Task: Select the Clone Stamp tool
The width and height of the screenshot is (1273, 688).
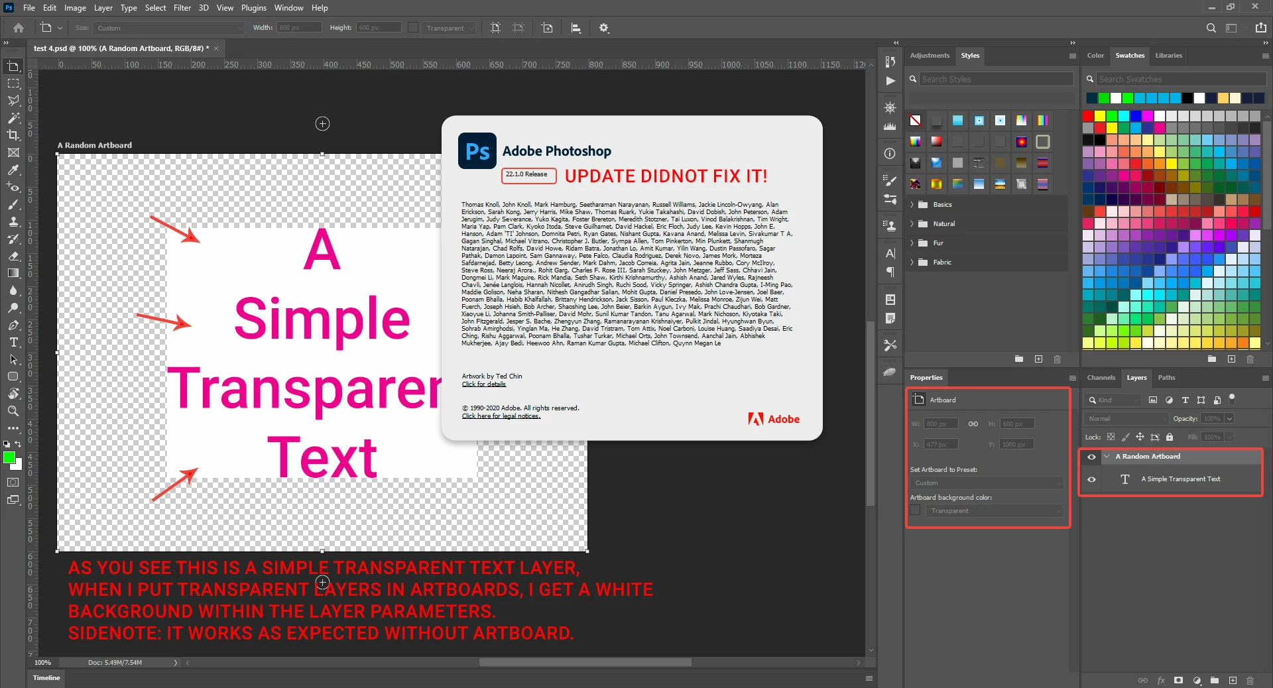Action: coord(13,221)
